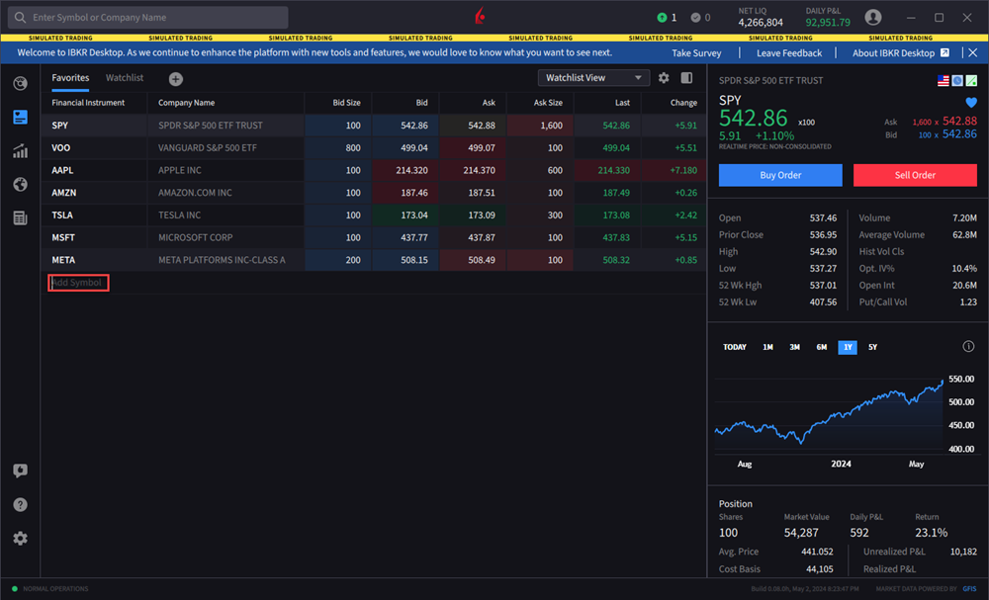989x600 pixels.
Task: Select the 1Y chart range
Action: point(848,347)
